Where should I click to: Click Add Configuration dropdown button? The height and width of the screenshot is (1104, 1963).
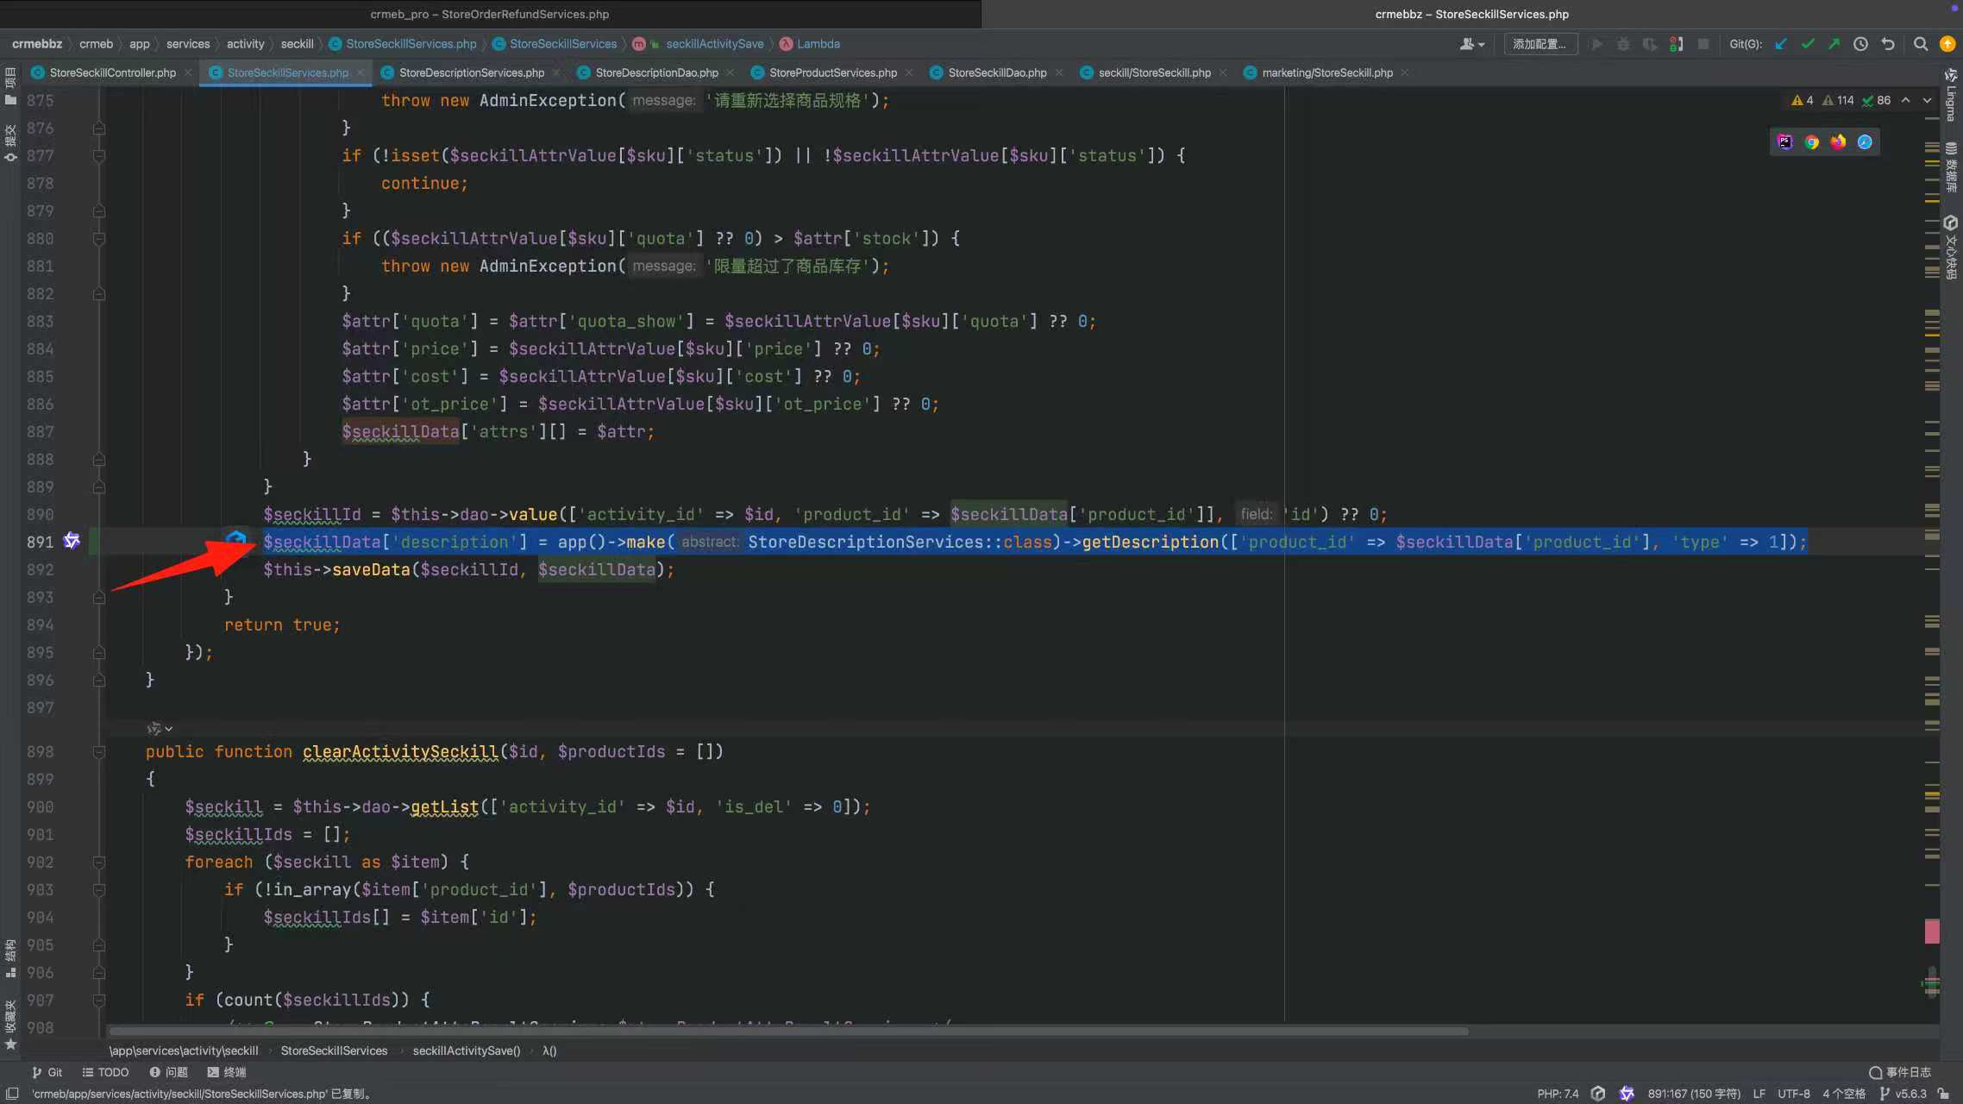point(1540,44)
